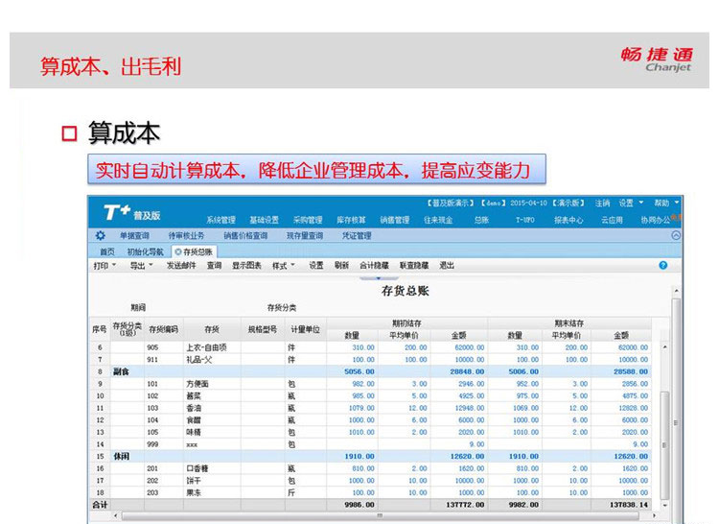Viewport: 719px width, 524px height.
Task: Click the horizontal scrollbar below the table
Action: point(380,515)
